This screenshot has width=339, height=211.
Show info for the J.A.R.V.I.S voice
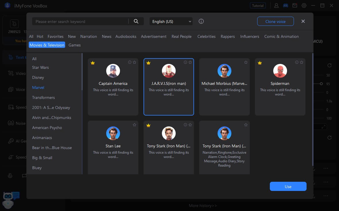coord(185,62)
